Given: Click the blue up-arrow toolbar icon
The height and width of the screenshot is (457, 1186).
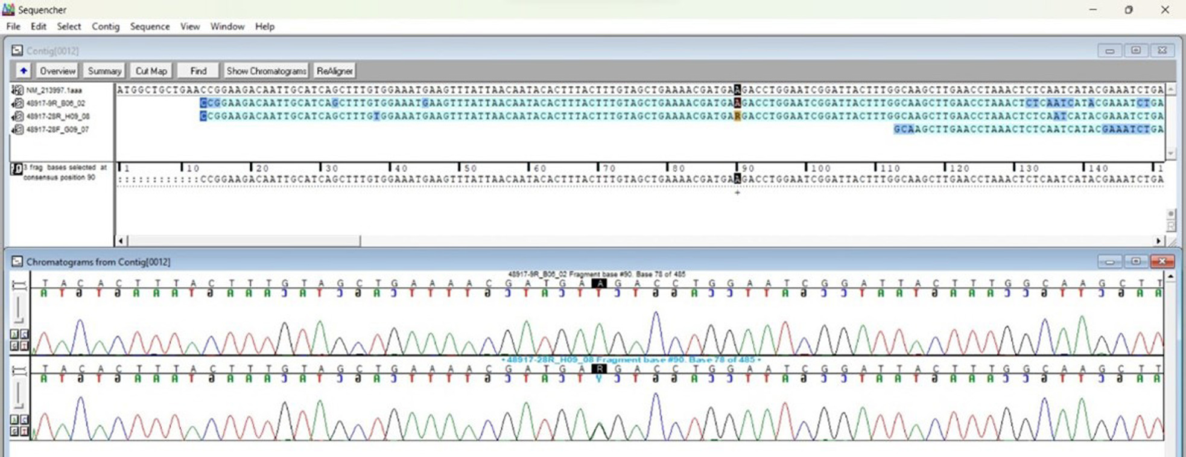Looking at the screenshot, I should [x=23, y=71].
